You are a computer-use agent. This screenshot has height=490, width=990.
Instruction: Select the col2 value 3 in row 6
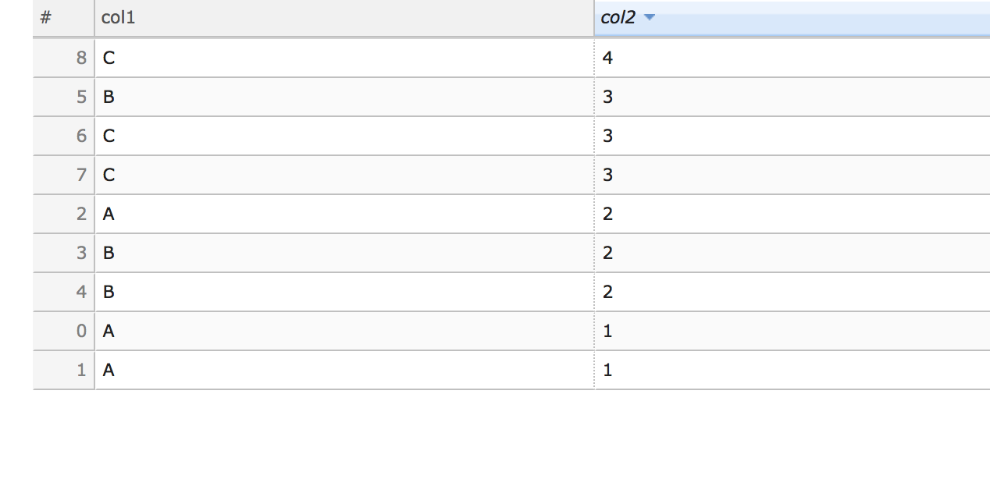click(607, 136)
